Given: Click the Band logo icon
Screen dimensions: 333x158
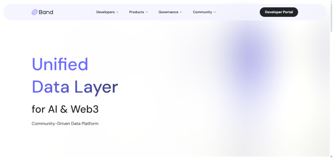Looking at the screenshot, I should 34,12.
